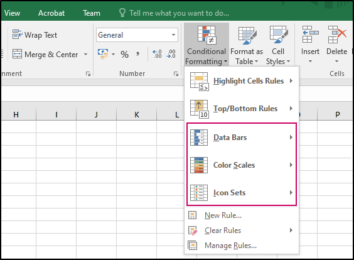354x260 pixels.
Task: Click the Insert cells icon
Action: point(311,34)
